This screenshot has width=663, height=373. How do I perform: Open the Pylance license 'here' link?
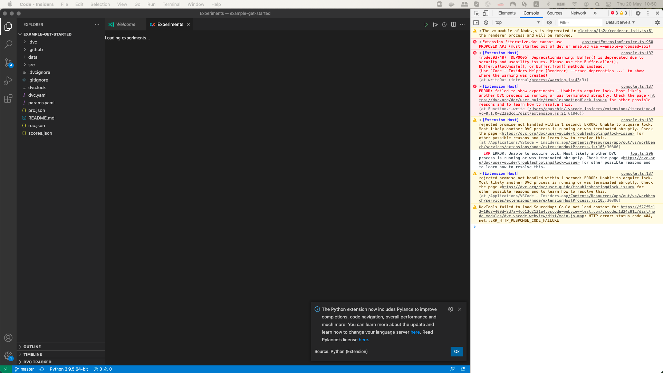pyautogui.click(x=363, y=340)
